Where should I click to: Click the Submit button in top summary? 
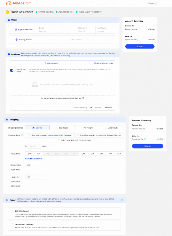point(140,46)
